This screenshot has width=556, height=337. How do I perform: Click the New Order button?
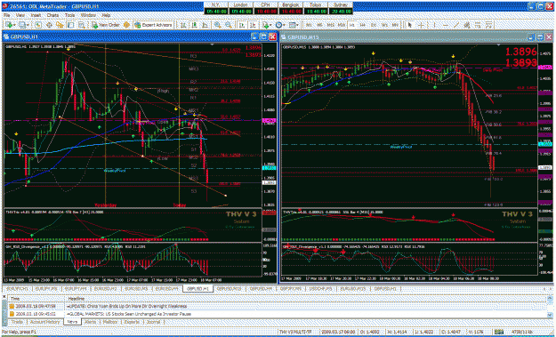(106, 25)
